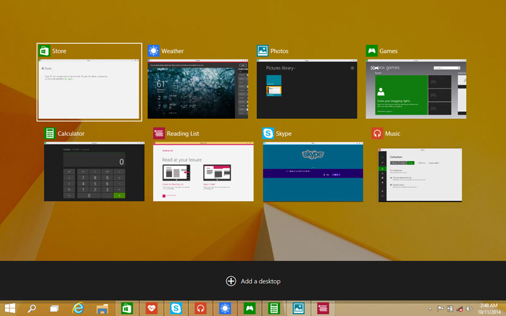Click the Add a desktop button
506x316 pixels.
coord(254,281)
